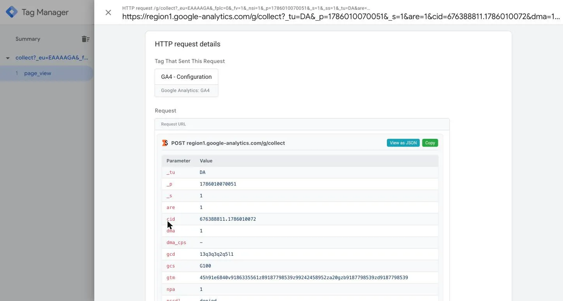Clear events using the Summary trash icon

pyautogui.click(x=86, y=39)
